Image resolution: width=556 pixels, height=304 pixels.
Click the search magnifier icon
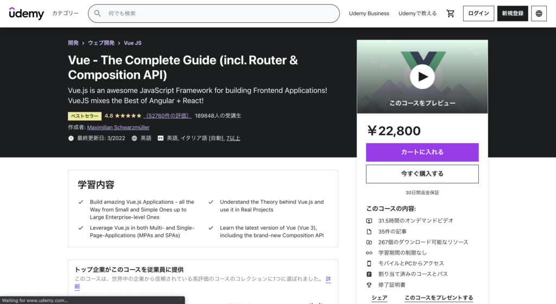click(x=97, y=14)
